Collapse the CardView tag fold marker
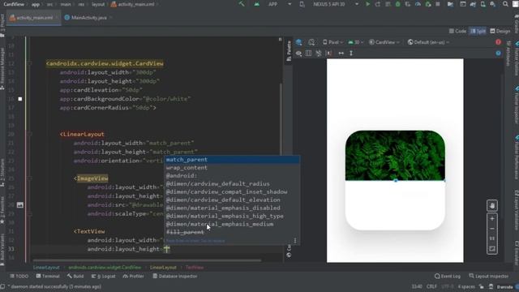The width and height of the screenshot is (519, 292). pyautogui.click(x=29, y=63)
